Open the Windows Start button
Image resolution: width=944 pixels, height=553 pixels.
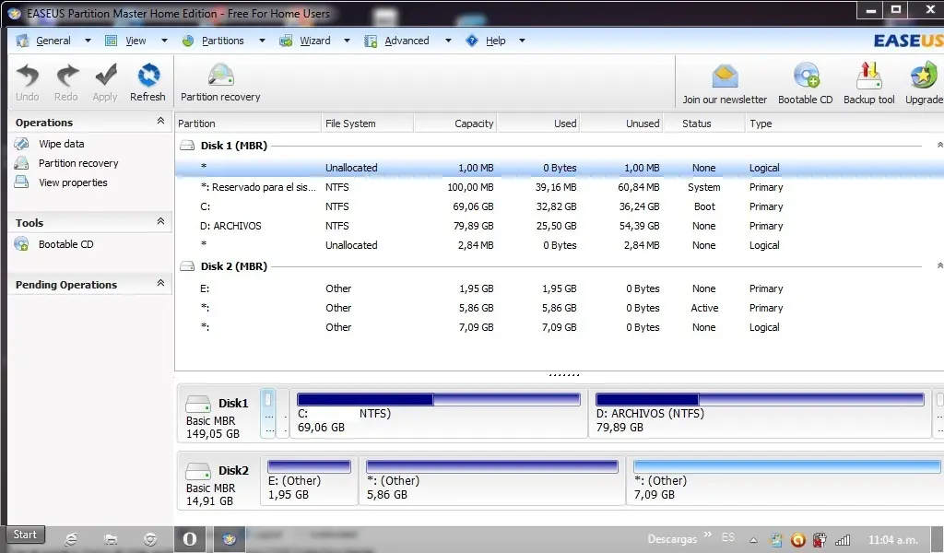tap(25, 535)
